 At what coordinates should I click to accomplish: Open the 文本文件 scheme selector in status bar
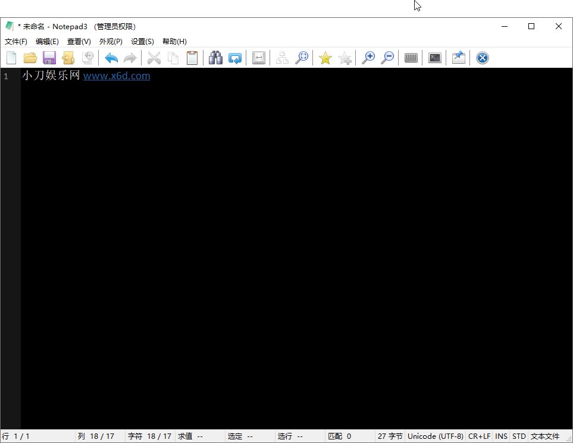coord(545,436)
